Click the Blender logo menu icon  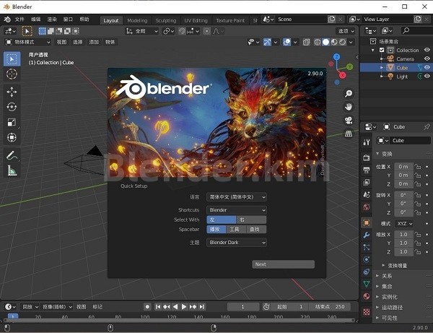pyautogui.click(x=7, y=20)
